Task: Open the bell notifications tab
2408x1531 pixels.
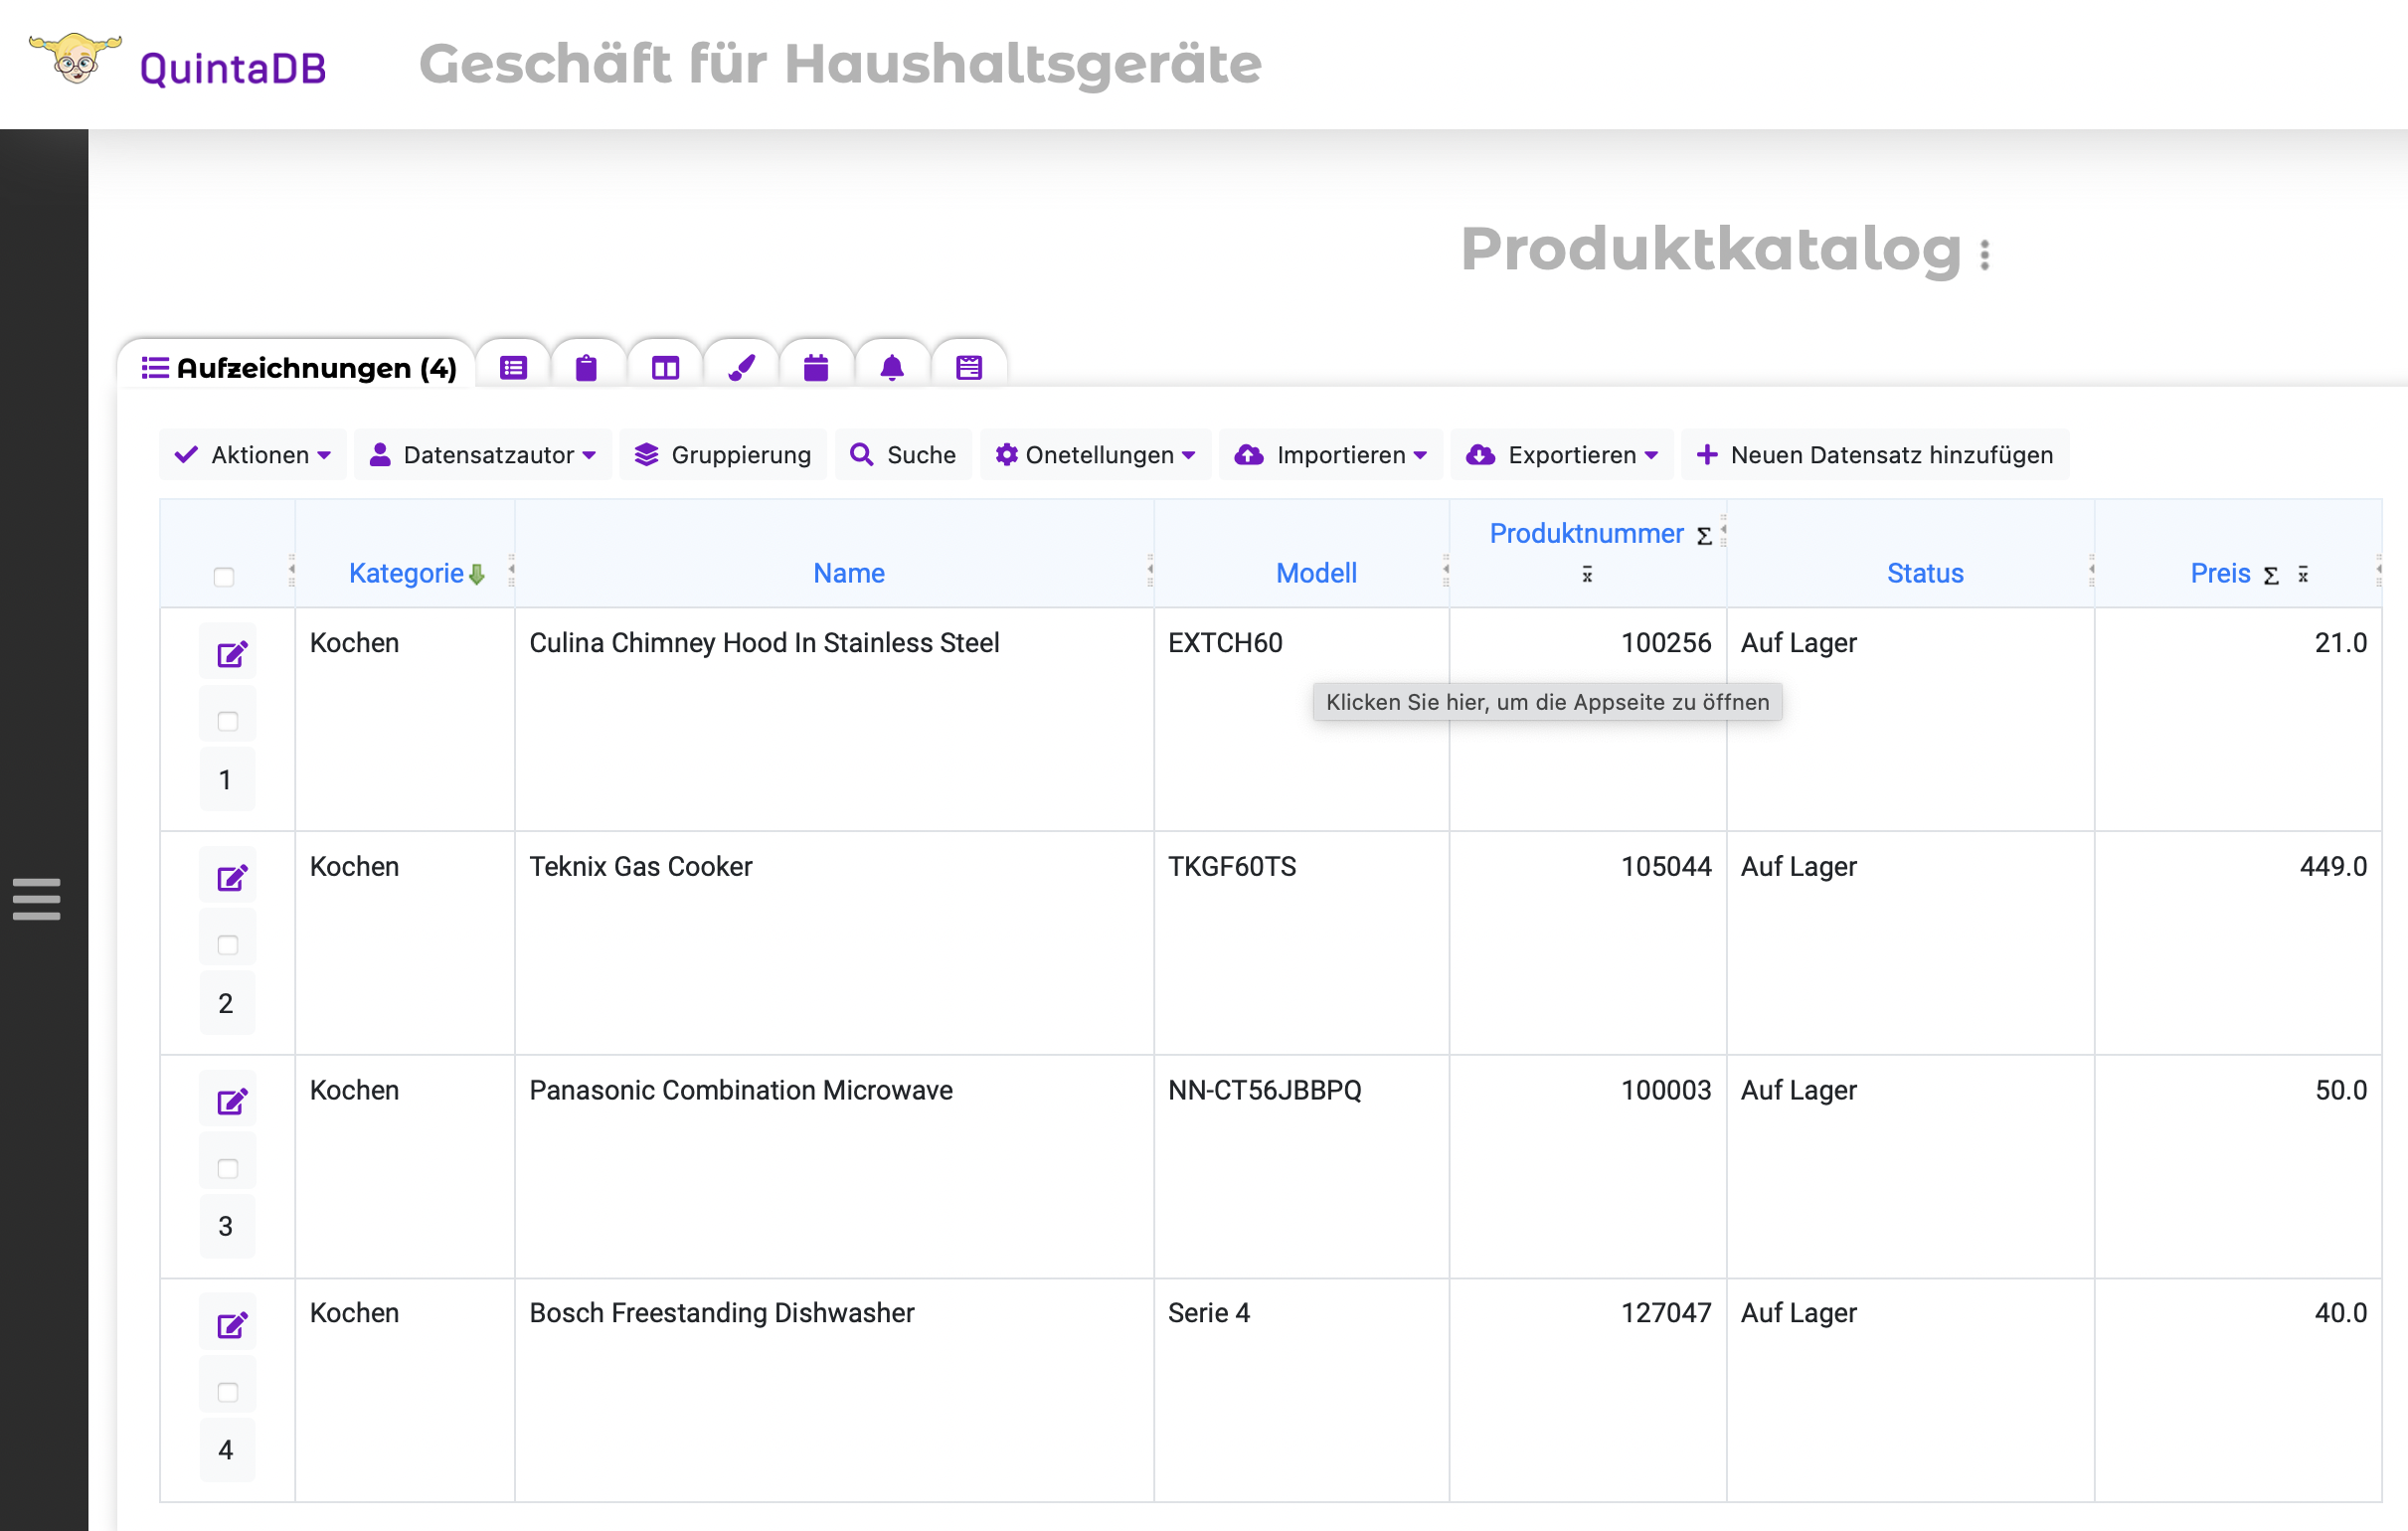Action: tap(892, 368)
